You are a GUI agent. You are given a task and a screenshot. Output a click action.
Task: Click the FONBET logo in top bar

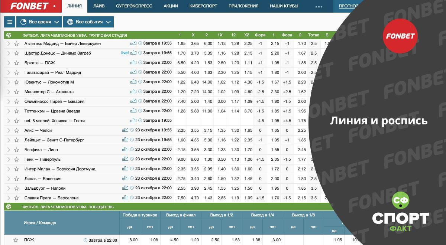pos(29,6)
